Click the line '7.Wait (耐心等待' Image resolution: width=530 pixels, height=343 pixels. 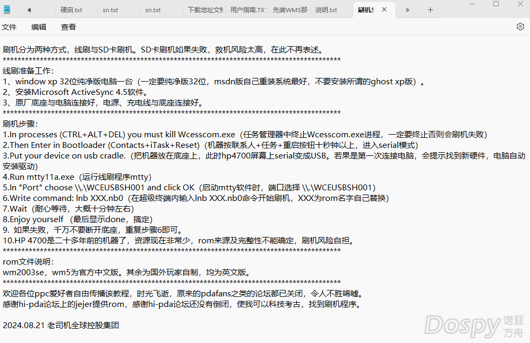(69, 209)
